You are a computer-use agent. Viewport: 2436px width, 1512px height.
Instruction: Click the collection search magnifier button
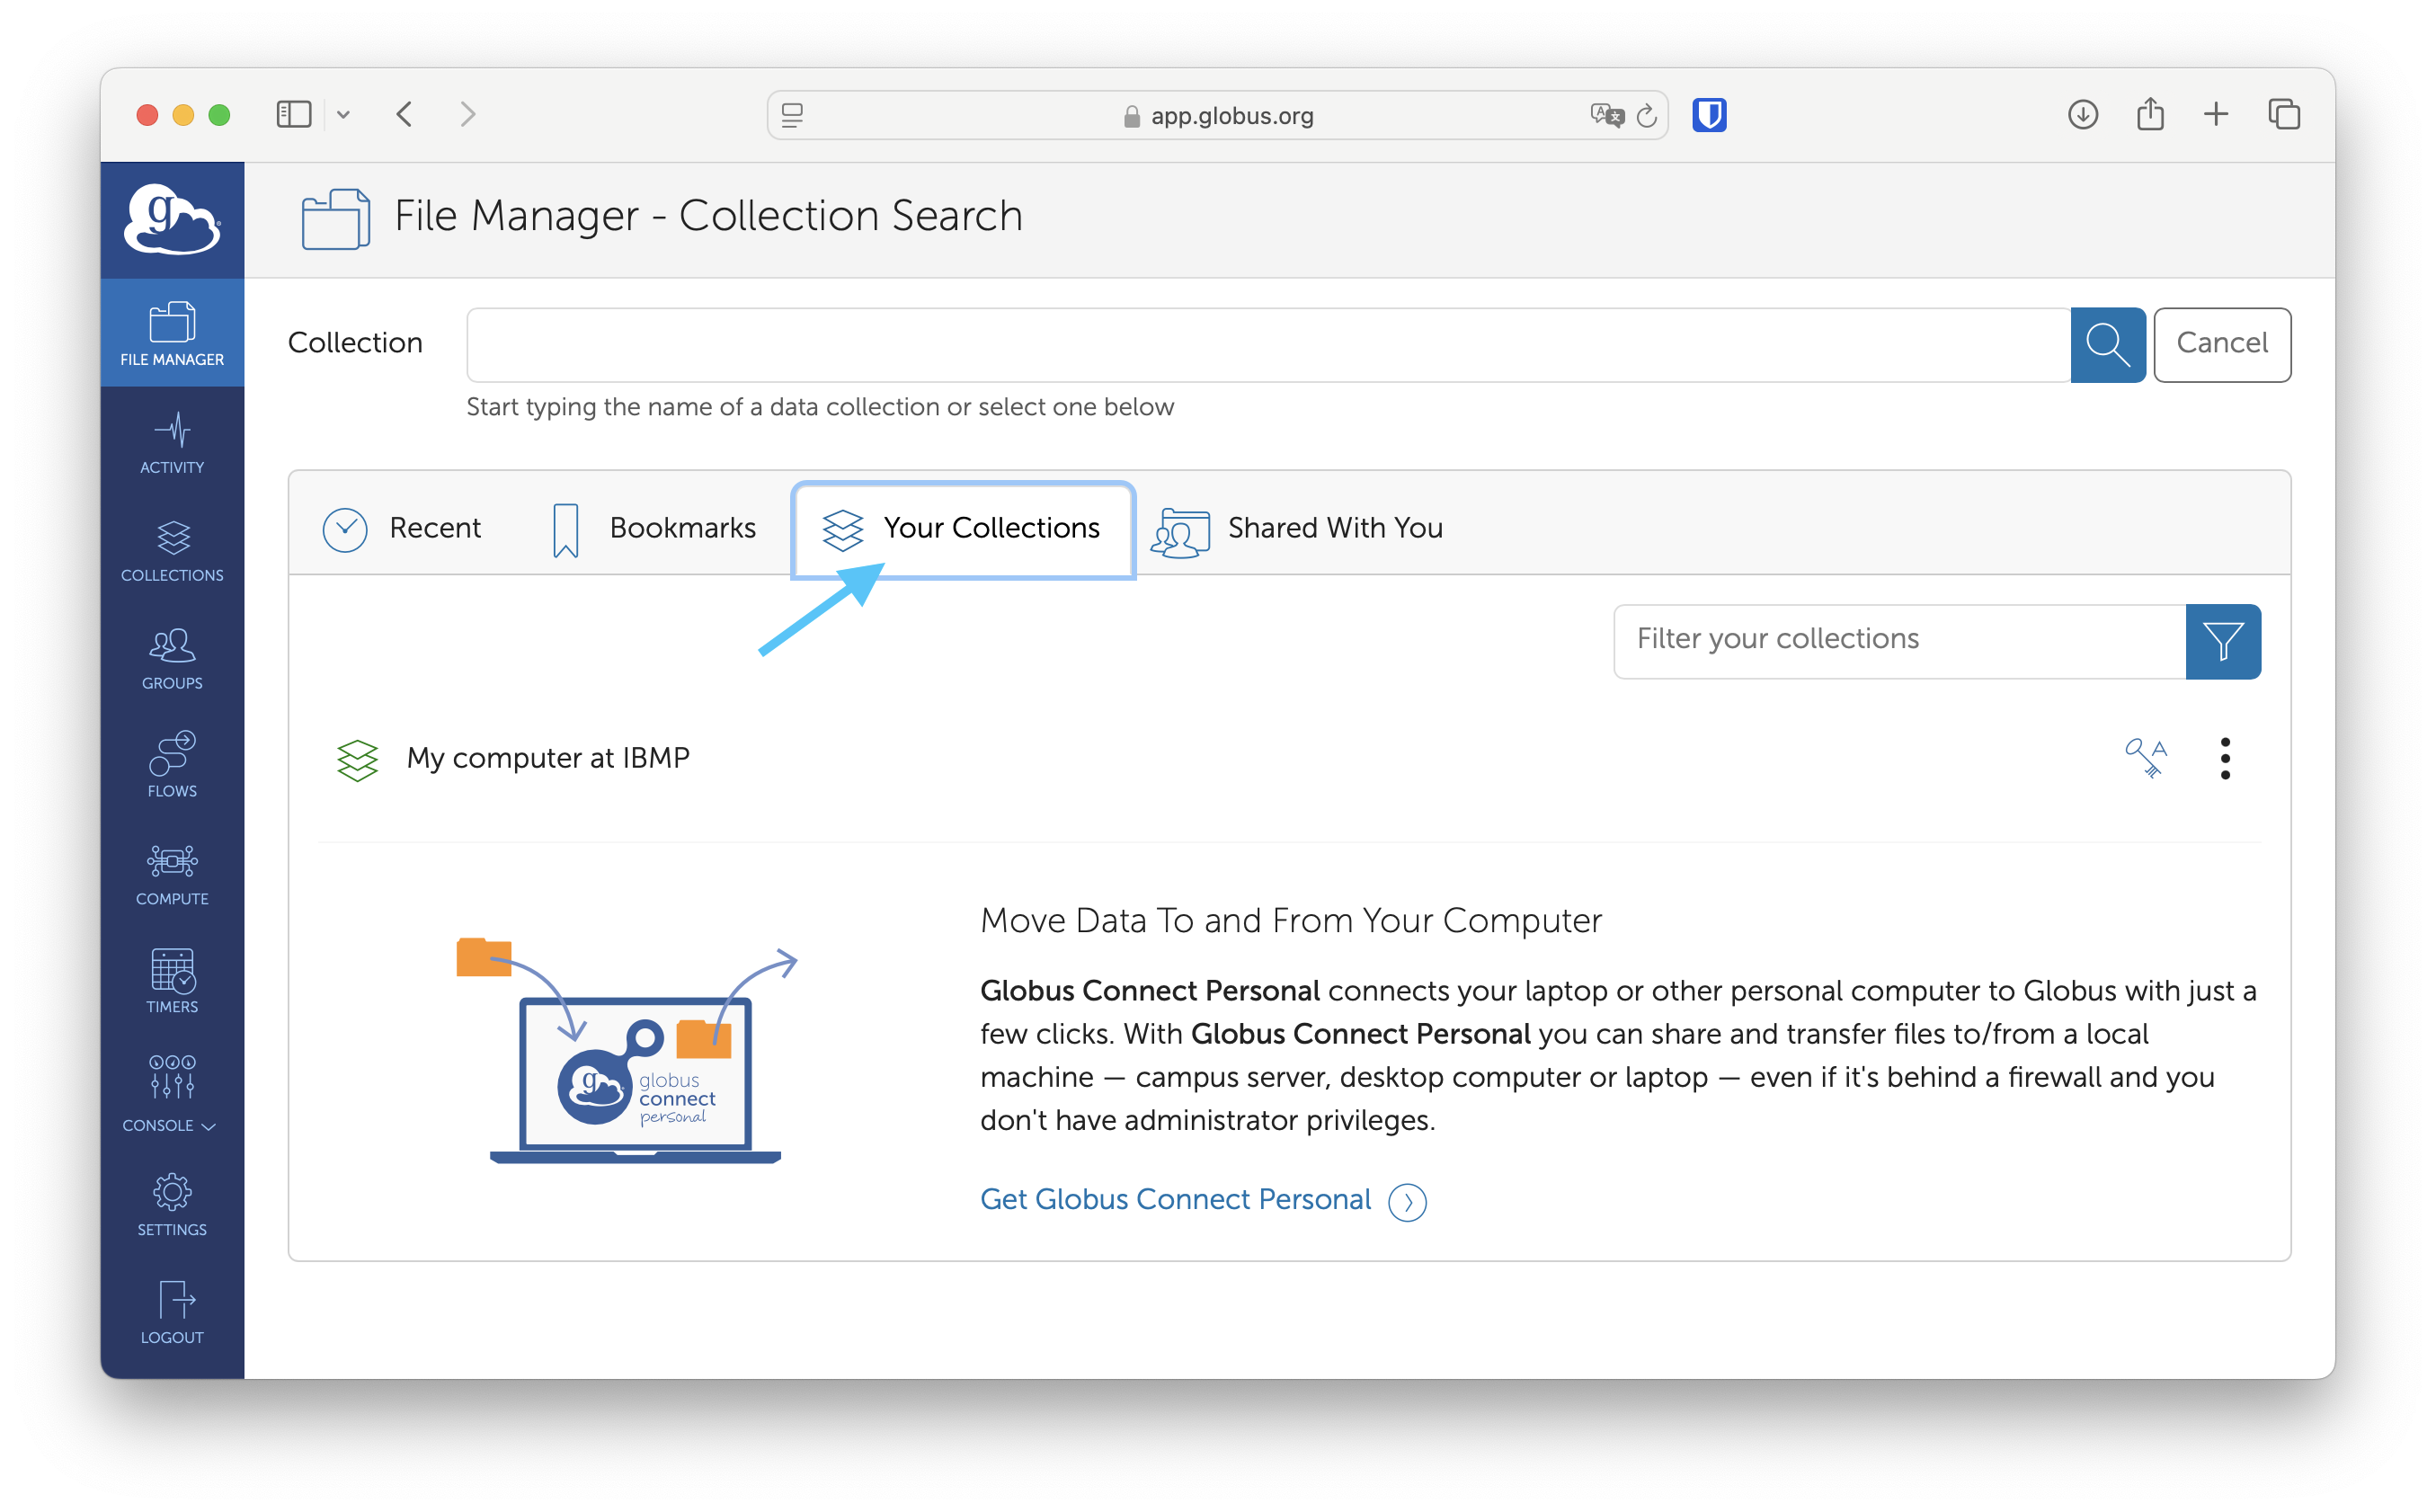click(2107, 344)
